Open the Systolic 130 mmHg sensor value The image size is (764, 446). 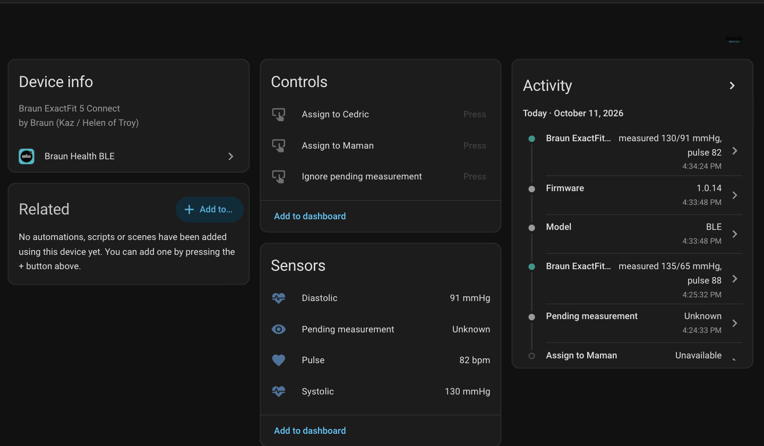467,391
